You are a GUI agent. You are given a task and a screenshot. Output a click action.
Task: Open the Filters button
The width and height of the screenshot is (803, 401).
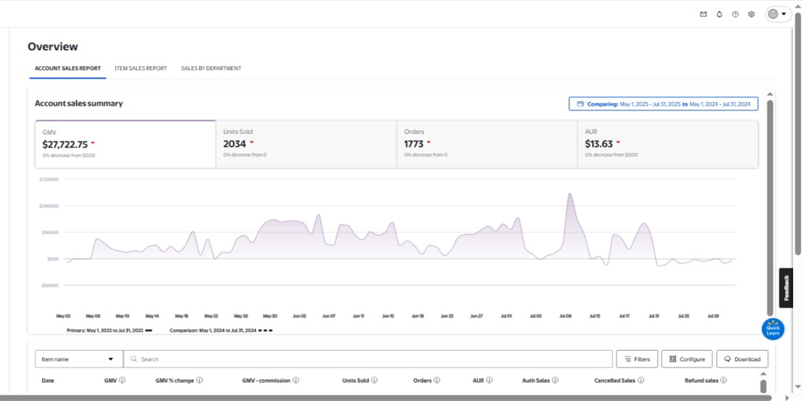637,359
